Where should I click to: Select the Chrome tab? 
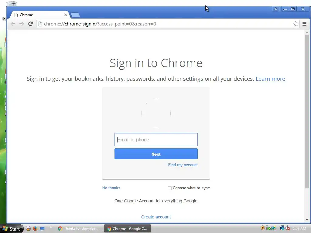tap(40, 15)
